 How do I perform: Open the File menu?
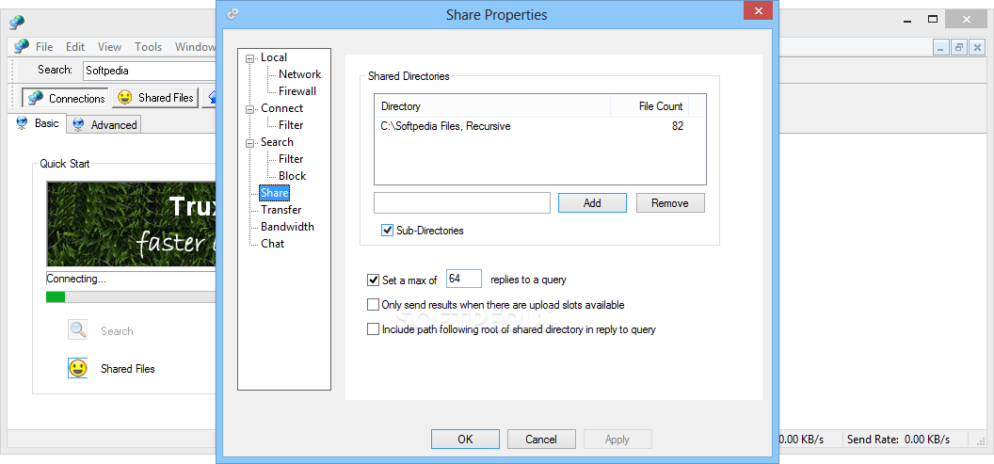44,47
